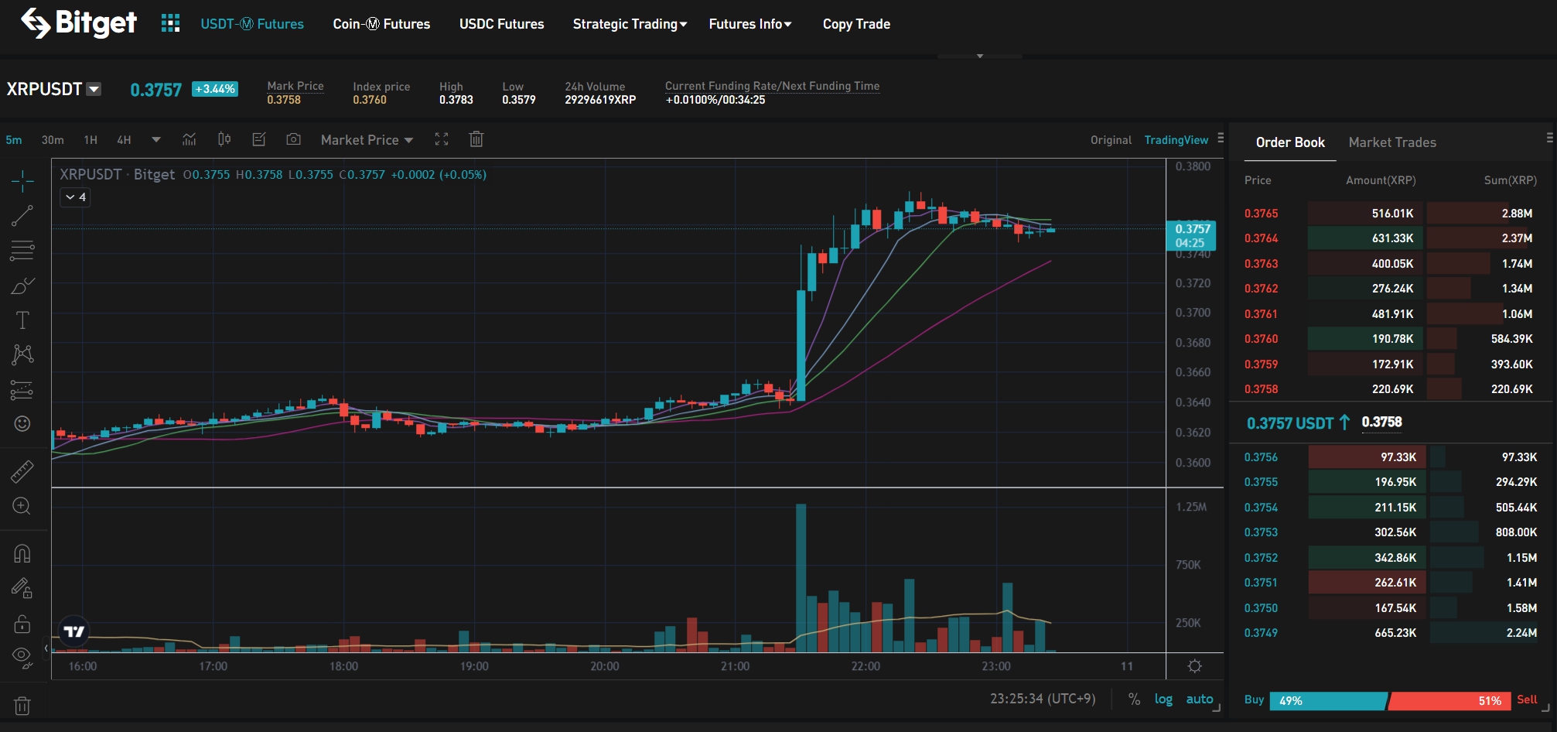The width and height of the screenshot is (1557, 732).
Task: Select the 30m timeframe
Action: click(53, 140)
